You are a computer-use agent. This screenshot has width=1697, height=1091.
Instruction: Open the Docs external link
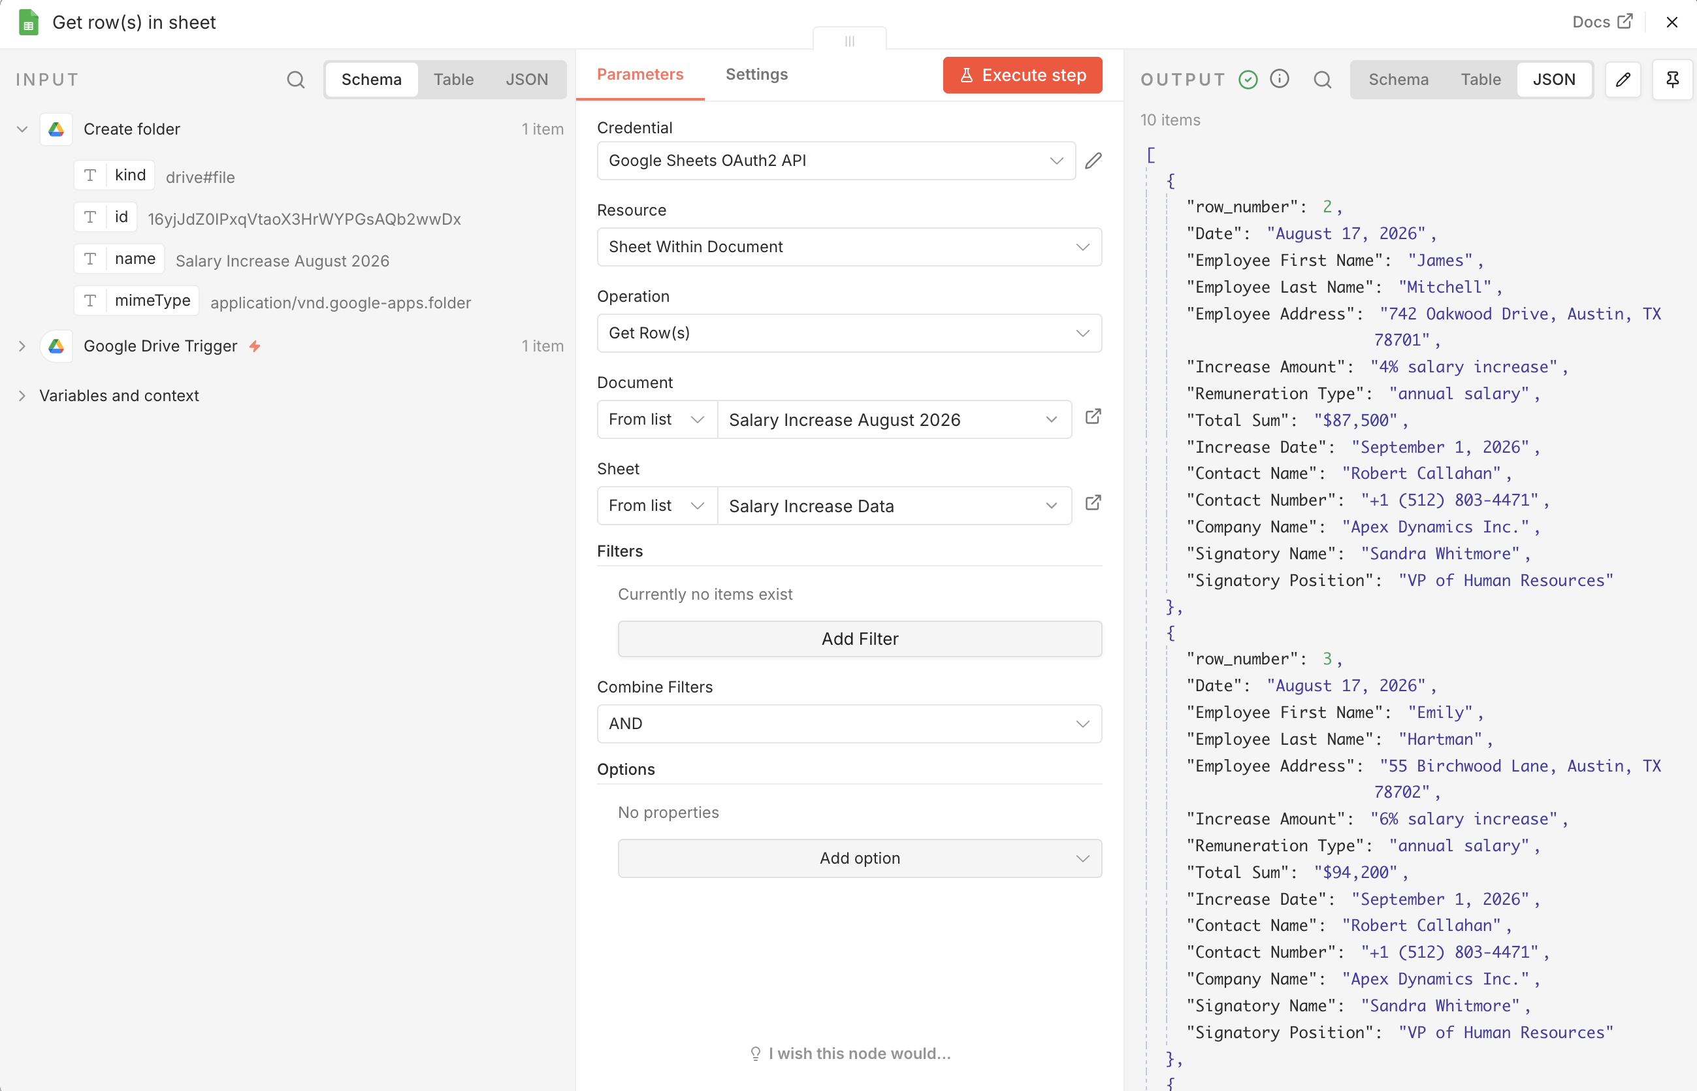1602,22
